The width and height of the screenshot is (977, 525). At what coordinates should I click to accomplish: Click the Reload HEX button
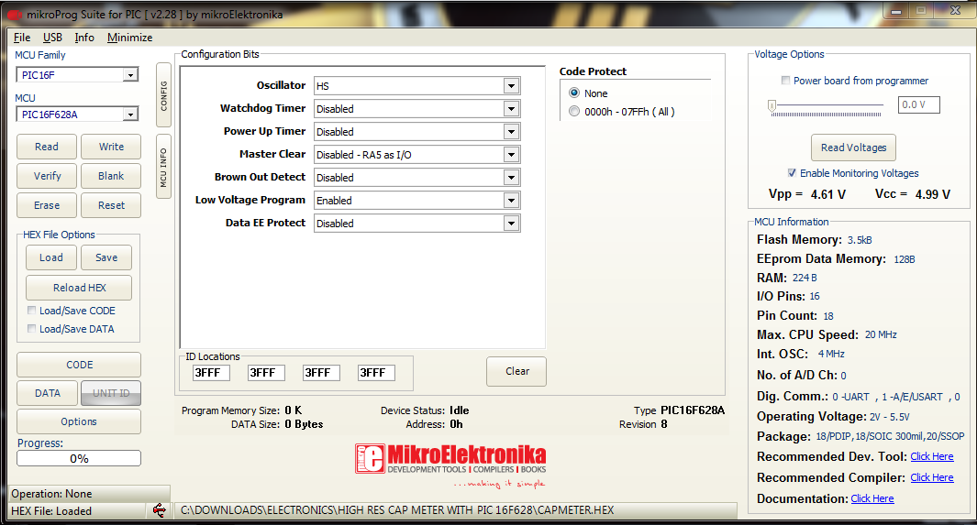tap(79, 288)
